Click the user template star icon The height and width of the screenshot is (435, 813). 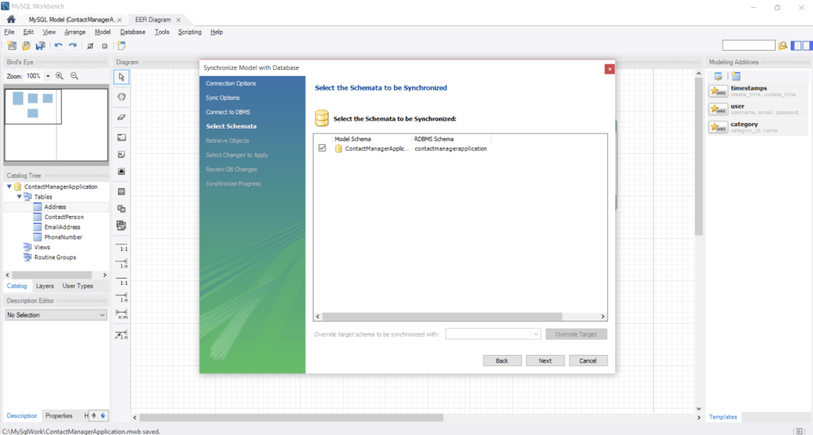click(718, 110)
